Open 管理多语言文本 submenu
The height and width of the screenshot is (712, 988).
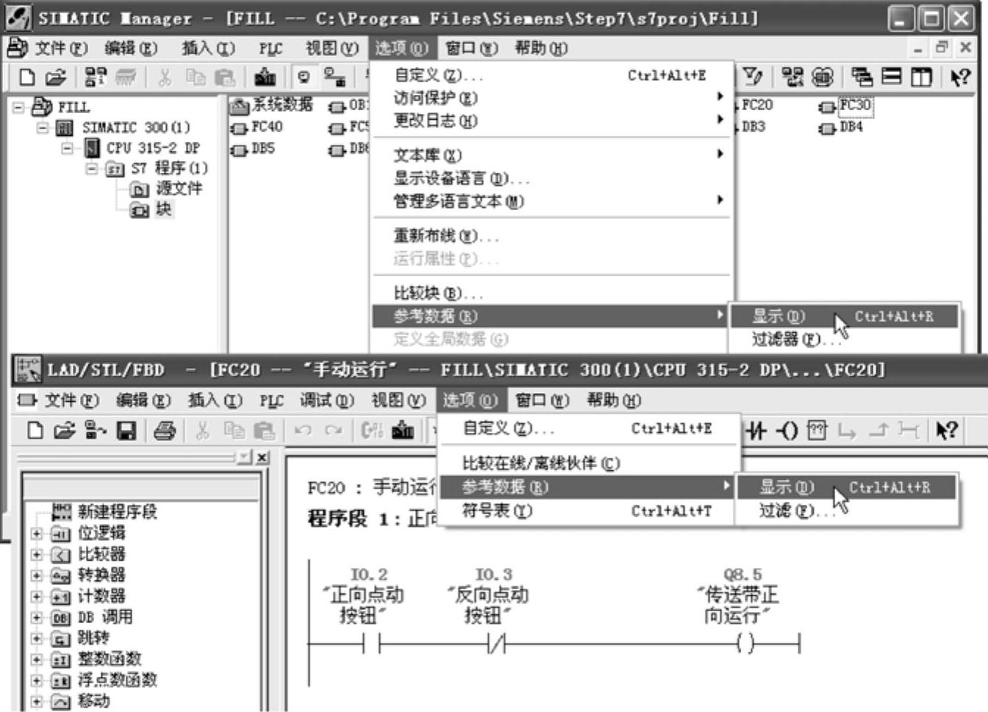pyautogui.click(x=551, y=201)
